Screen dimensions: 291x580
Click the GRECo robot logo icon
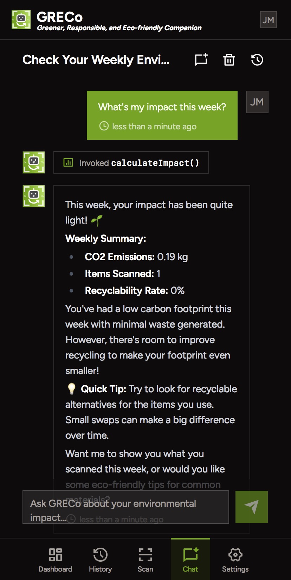(x=21, y=20)
